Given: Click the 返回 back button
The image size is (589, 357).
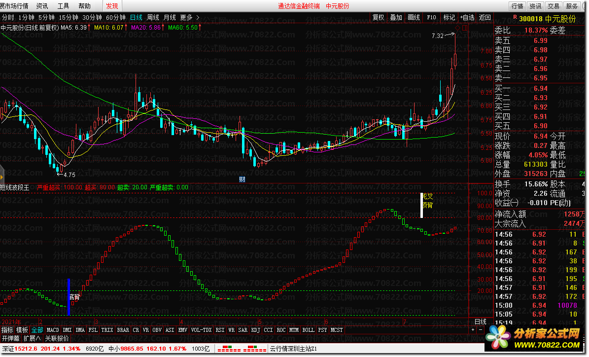Looking at the screenshot, I should [x=485, y=17].
